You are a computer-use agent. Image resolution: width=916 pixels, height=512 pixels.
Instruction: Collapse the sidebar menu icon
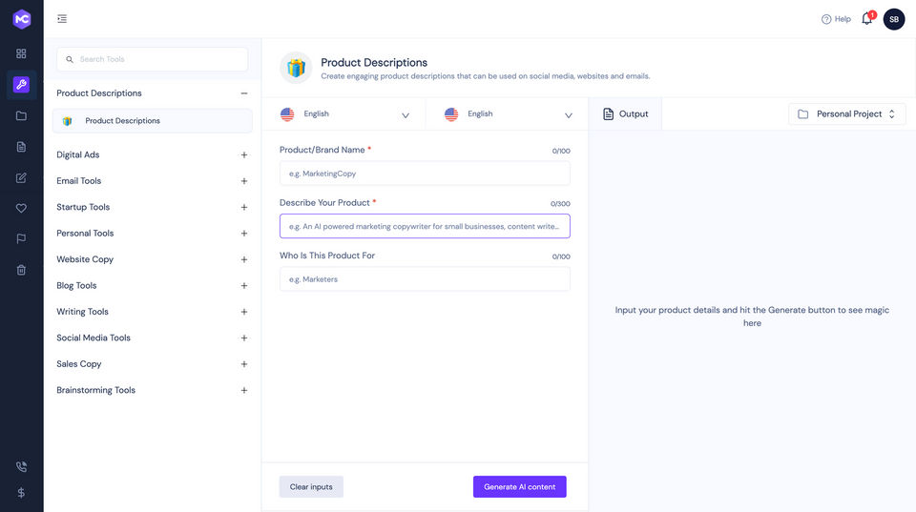click(62, 19)
